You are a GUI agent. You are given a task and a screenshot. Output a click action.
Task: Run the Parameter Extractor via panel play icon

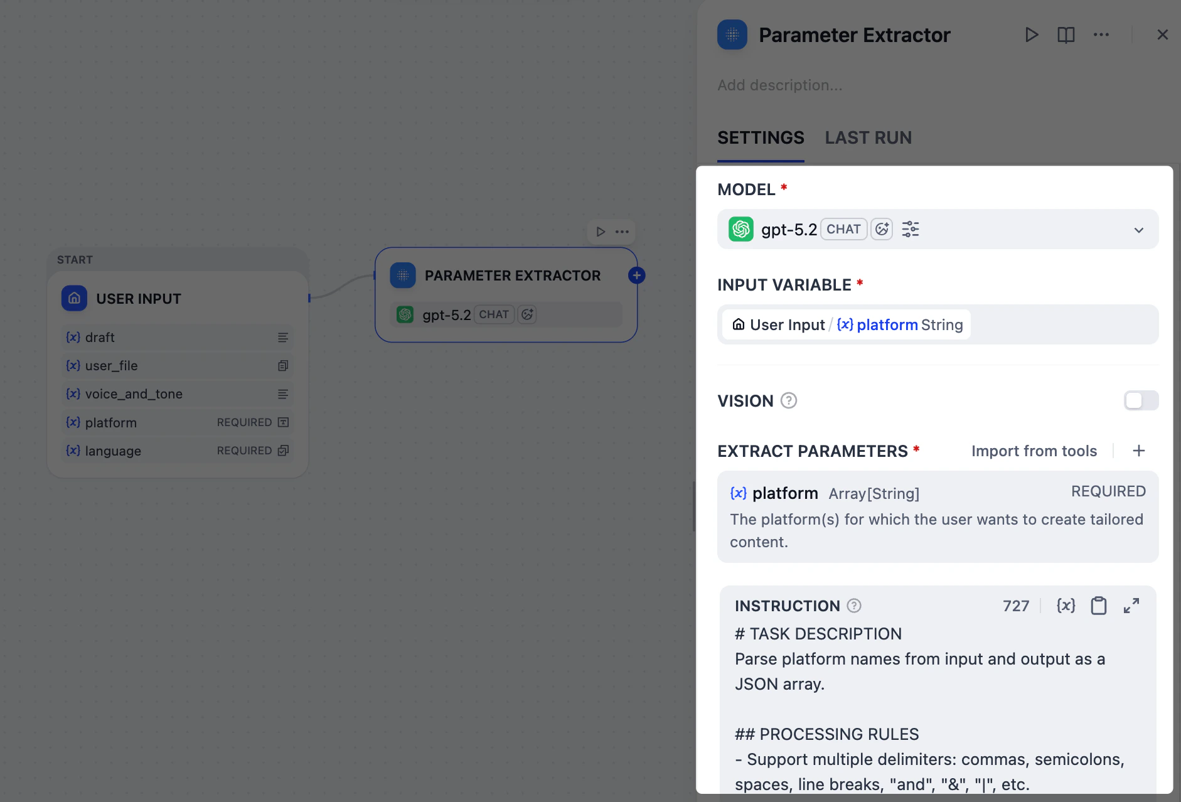click(x=1032, y=35)
